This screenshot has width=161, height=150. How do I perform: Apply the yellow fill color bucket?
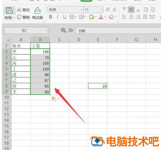pyautogui.click(x=92, y=17)
